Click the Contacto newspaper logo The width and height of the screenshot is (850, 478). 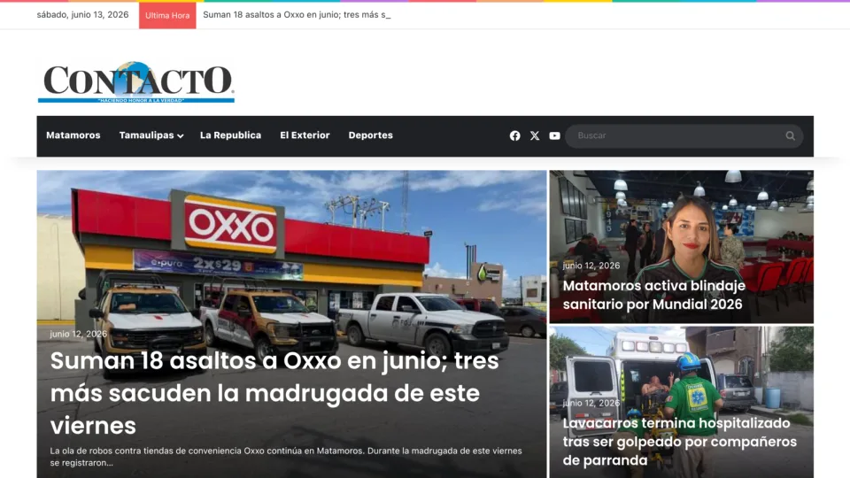coord(136,82)
